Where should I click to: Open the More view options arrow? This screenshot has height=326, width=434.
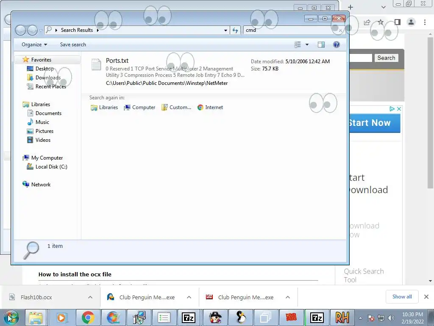pyautogui.click(x=307, y=45)
